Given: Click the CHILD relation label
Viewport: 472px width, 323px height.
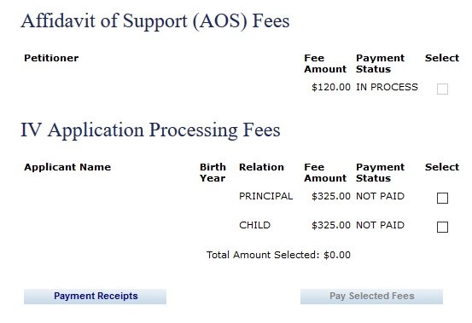Looking at the screenshot, I should [x=254, y=225].
